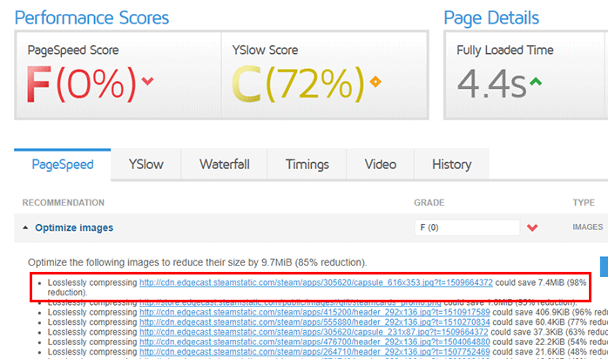Click the Fully Loaded Time label
This screenshot has height=359, width=608.
(x=505, y=50)
